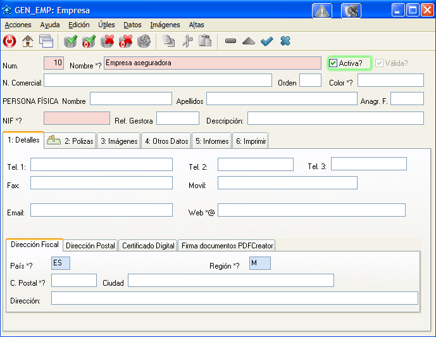Click the scissors cut icon
Image resolution: width=436 pixels, height=337 pixels.
click(187, 41)
